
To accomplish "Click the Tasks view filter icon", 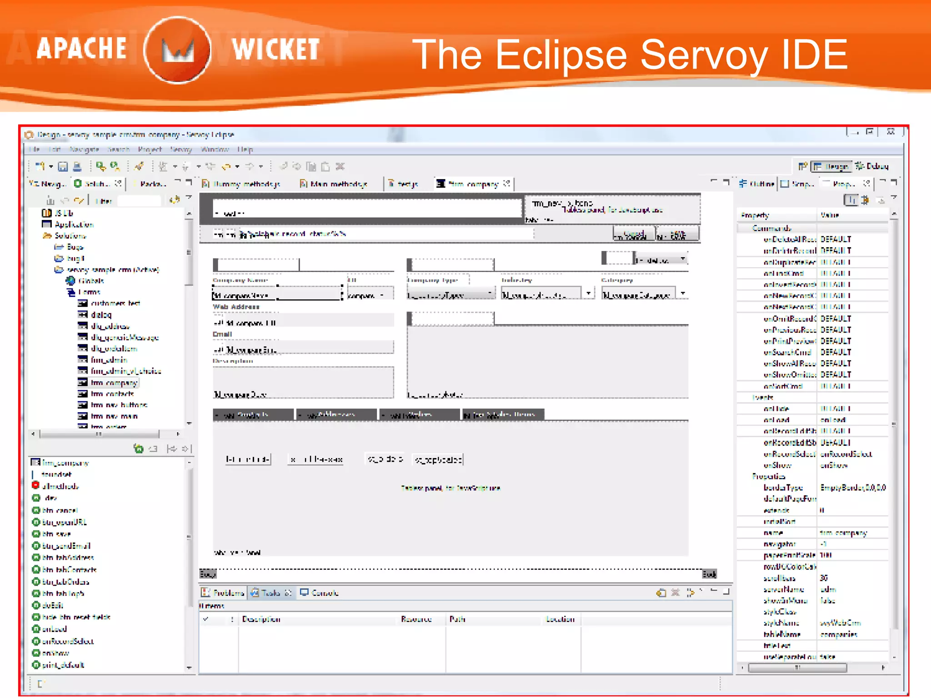I will [690, 592].
